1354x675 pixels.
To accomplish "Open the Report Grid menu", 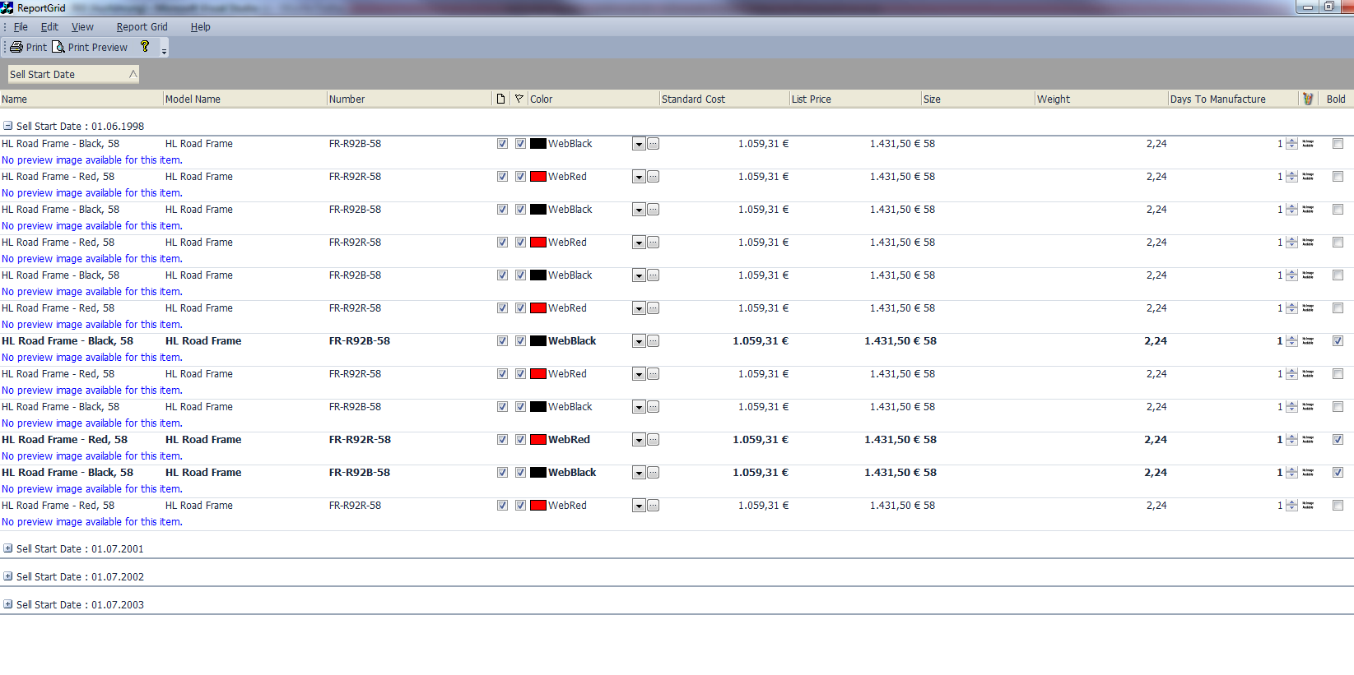I will pyautogui.click(x=142, y=27).
